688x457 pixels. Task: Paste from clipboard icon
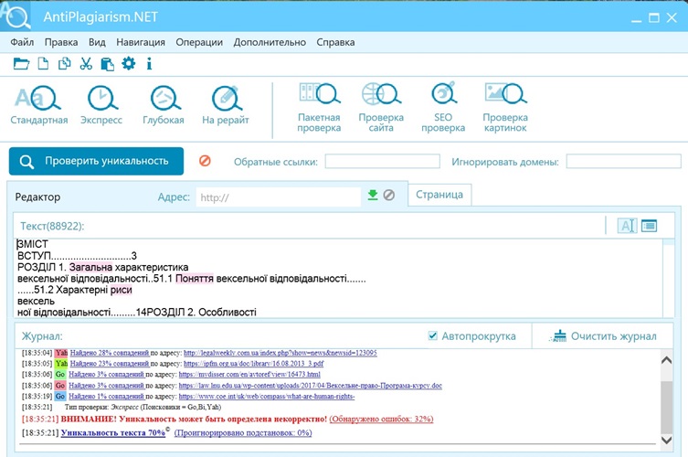tap(107, 64)
